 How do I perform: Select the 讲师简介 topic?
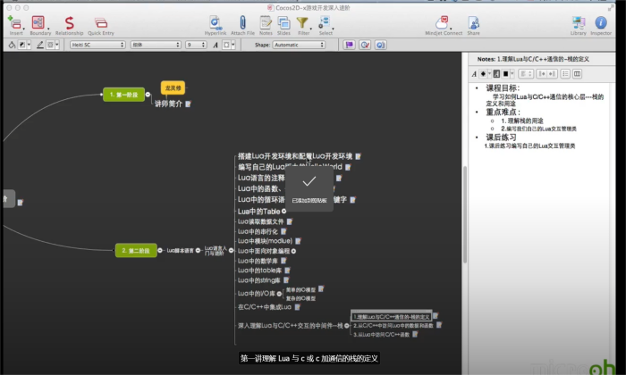click(168, 104)
